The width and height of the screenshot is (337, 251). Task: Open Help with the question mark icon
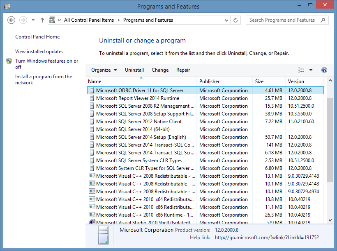[x=324, y=70]
